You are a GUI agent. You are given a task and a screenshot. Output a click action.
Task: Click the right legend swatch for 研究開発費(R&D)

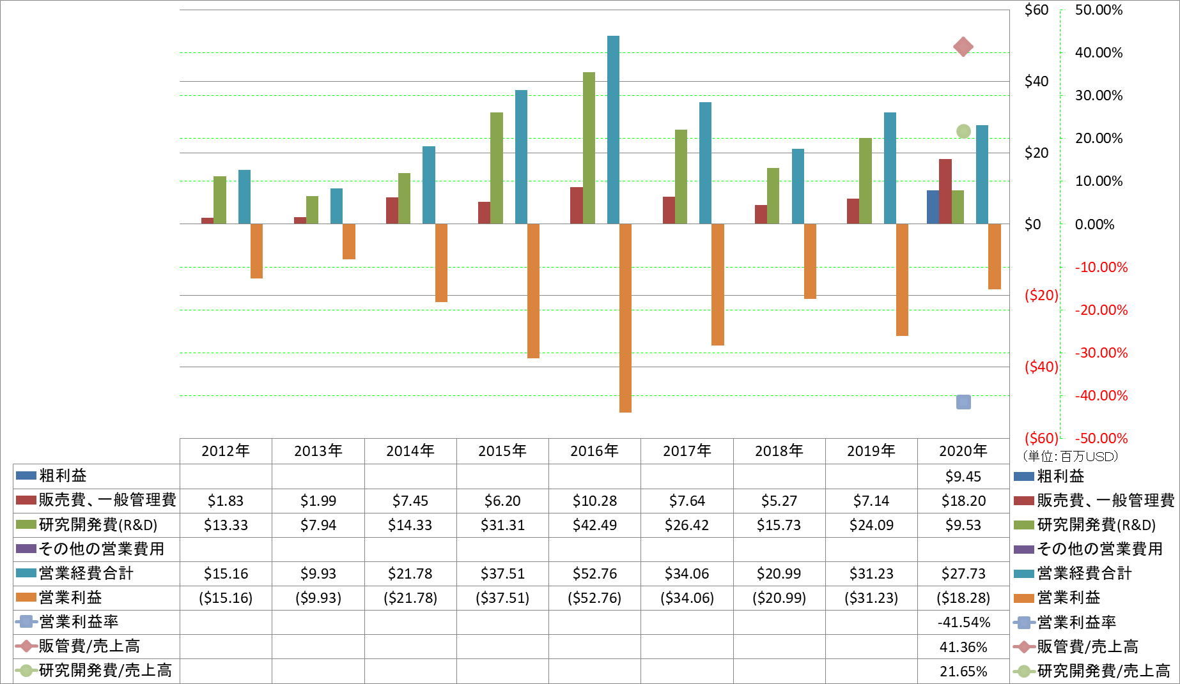pyautogui.click(x=1024, y=525)
